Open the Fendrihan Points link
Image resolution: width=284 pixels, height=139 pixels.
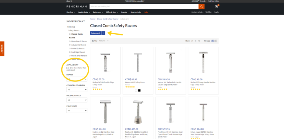(213, 1)
